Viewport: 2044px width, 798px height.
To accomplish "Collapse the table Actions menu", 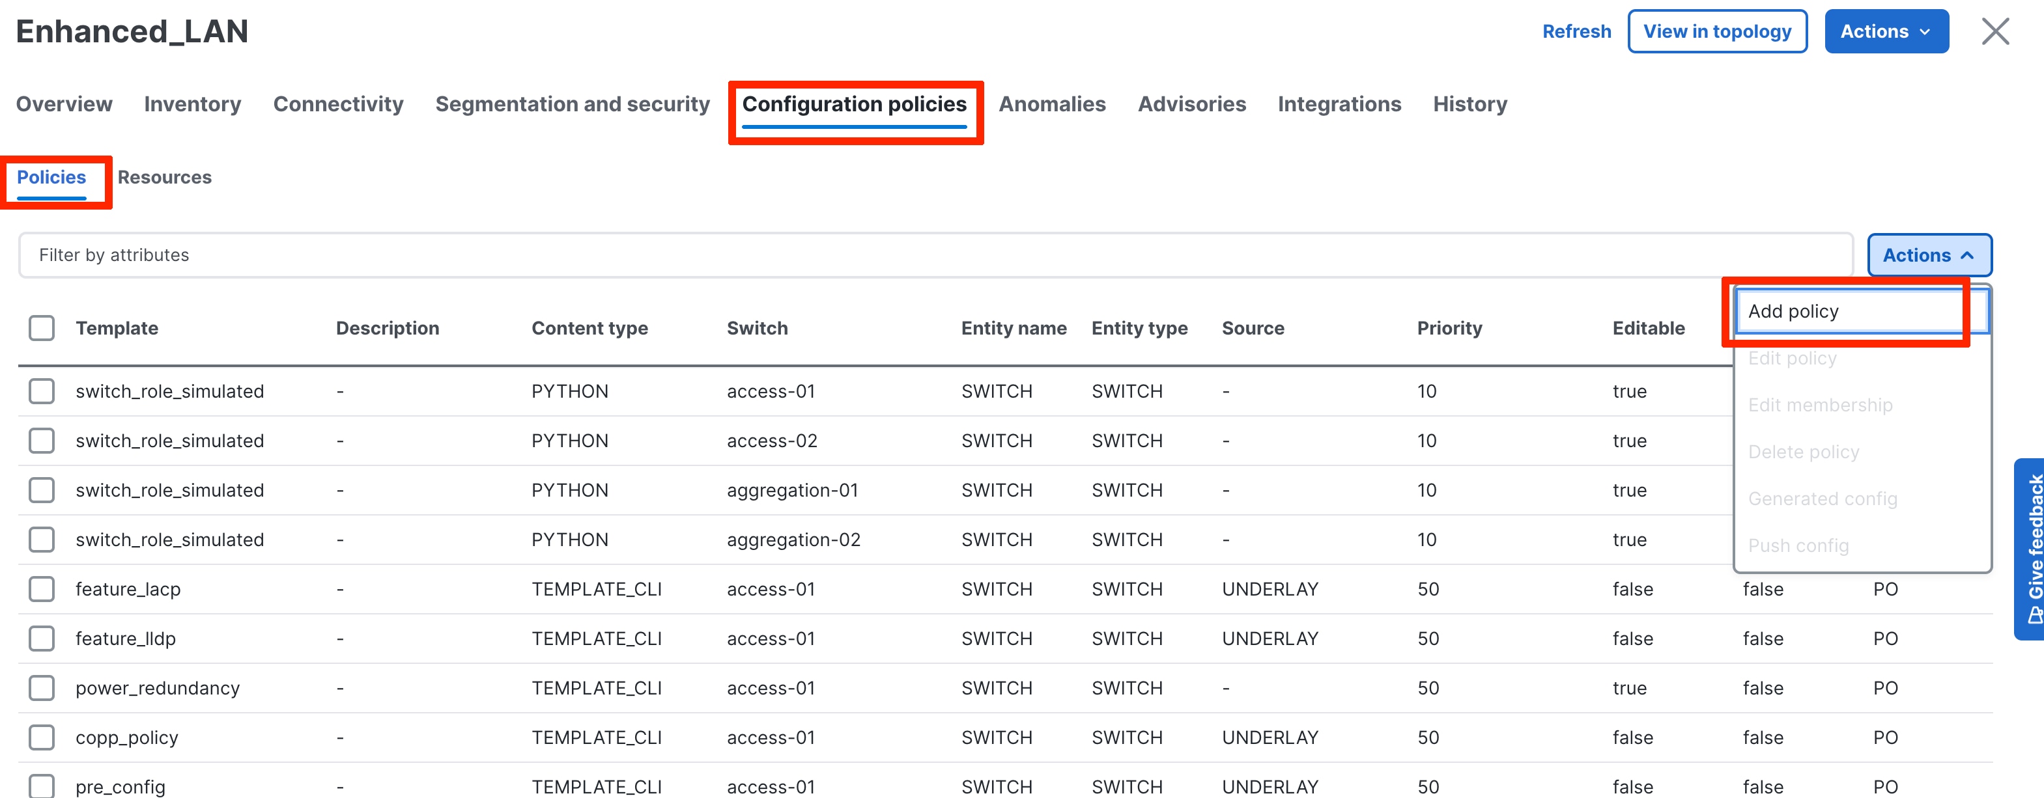I will click(1930, 255).
